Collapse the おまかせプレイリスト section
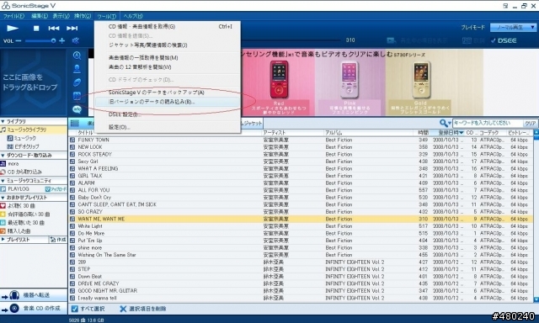This screenshot has width=539, height=323. point(3,198)
